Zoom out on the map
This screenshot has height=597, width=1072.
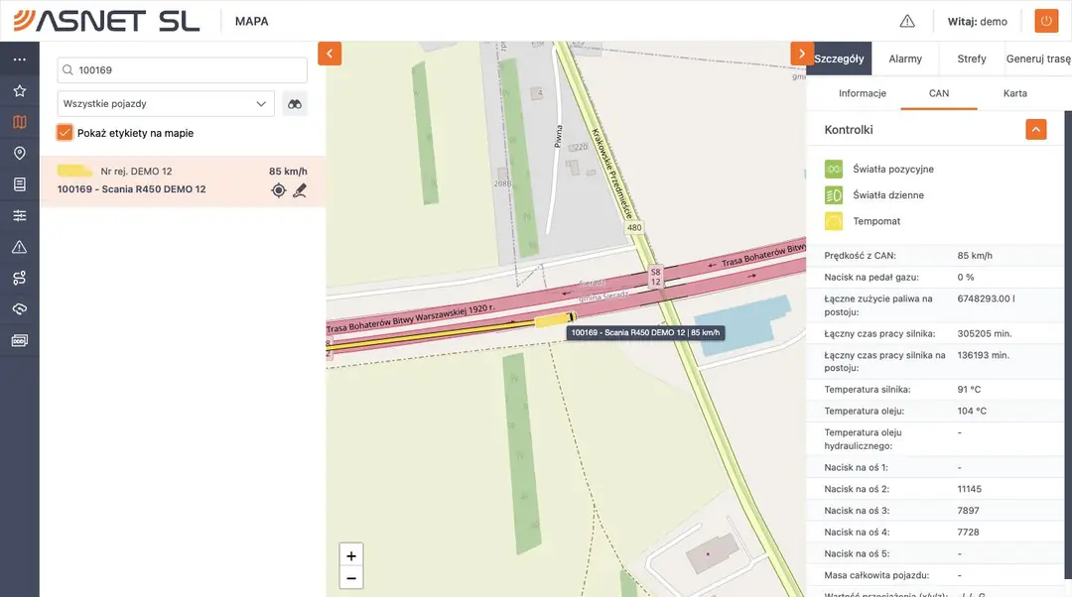350,578
